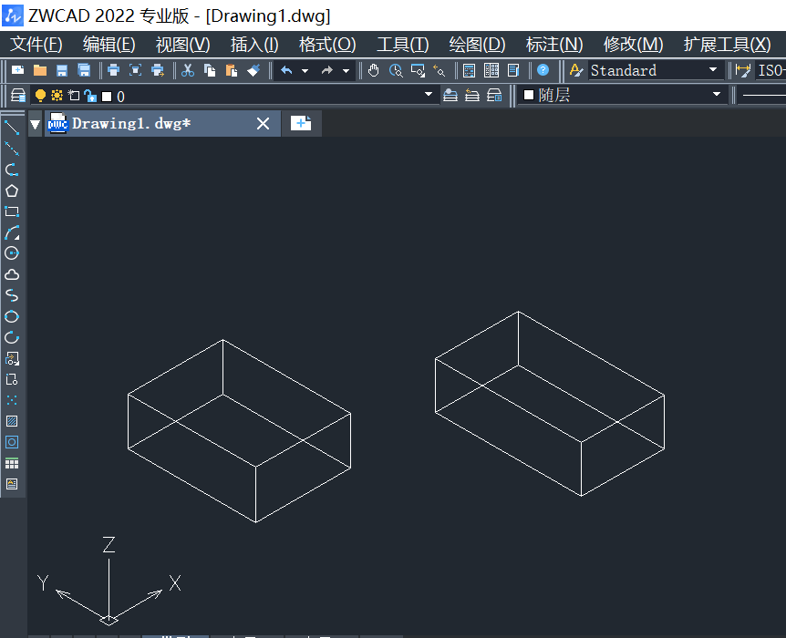Click the Layer States Manager icon
This screenshot has width=786, height=638.
pos(494,95)
